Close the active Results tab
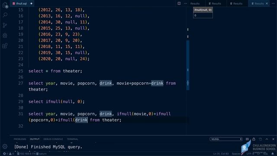 coord(267,3)
